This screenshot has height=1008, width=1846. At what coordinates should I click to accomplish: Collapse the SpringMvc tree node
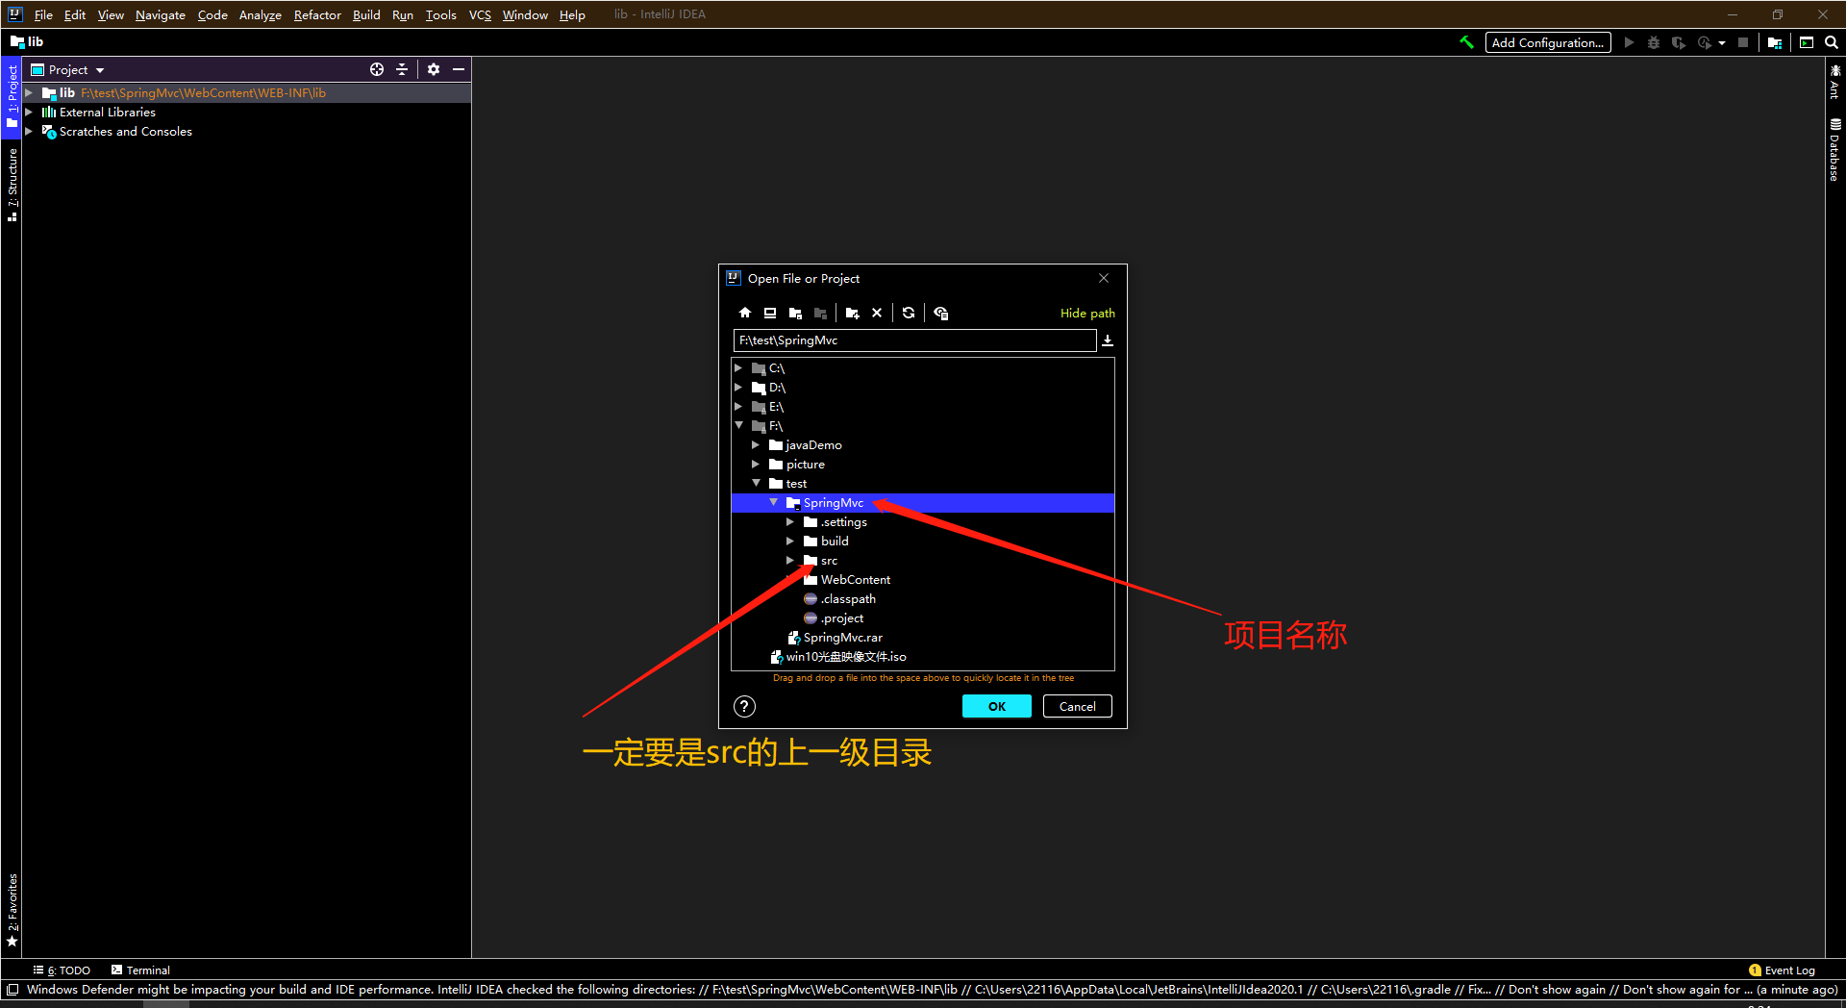click(774, 502)
